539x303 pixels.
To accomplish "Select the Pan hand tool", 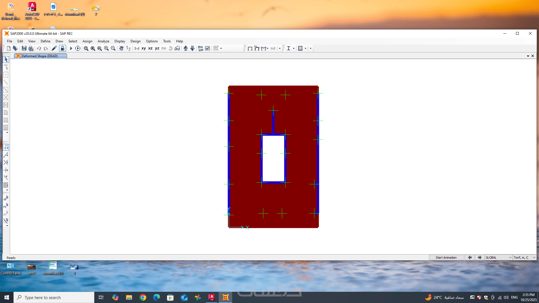I will [x=121, y=48].
